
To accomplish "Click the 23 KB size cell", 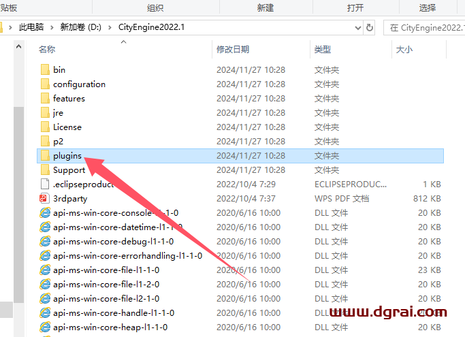I will tap(430, 270).
